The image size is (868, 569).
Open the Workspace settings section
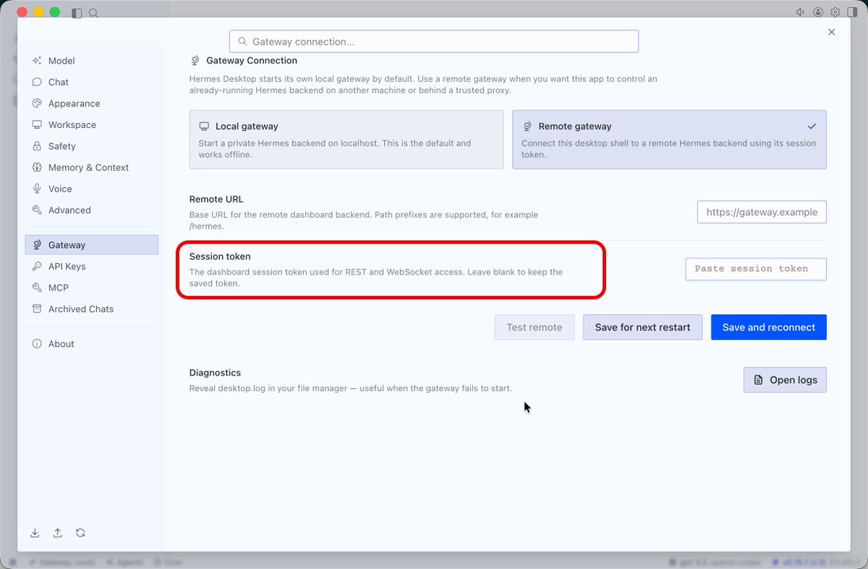coord(92,124)
